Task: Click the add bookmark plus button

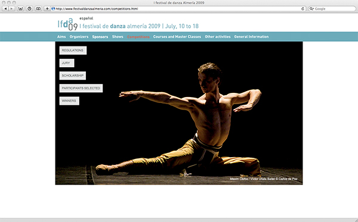Action: [47, 9]
